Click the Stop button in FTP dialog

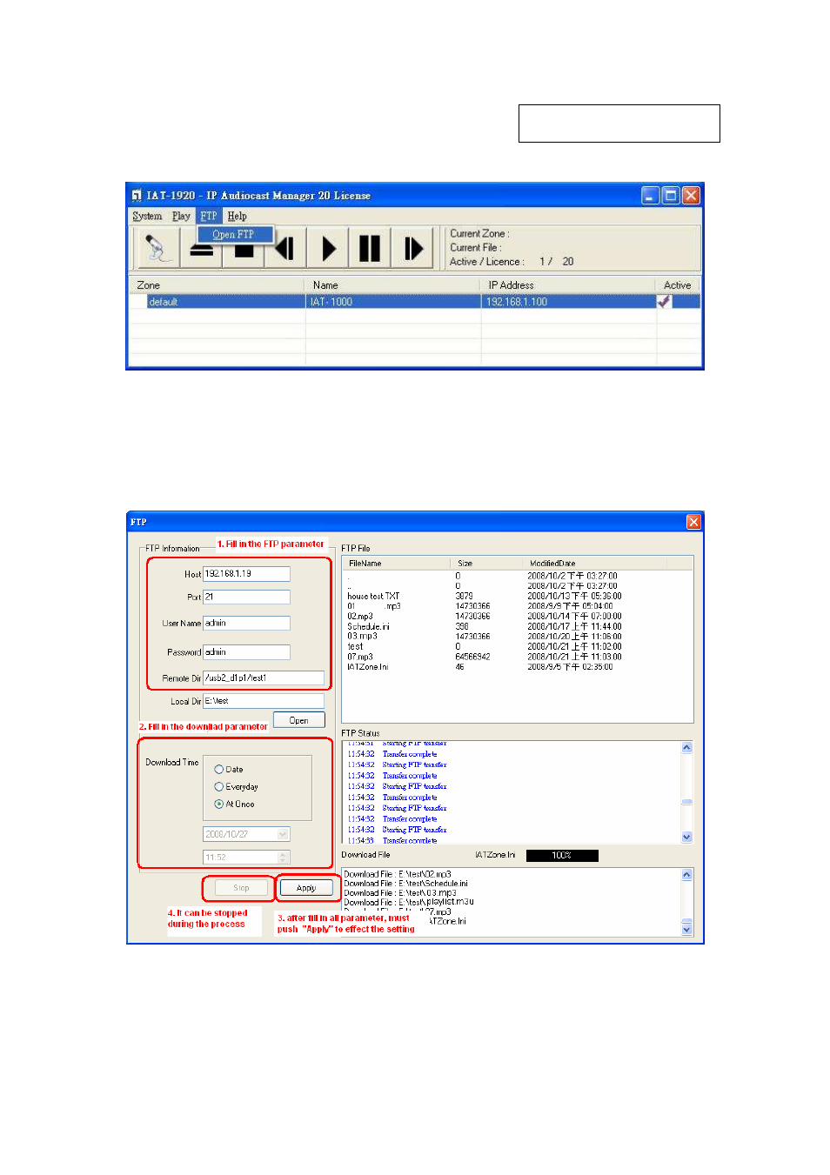pyautogui.click(x=241, y=888)
